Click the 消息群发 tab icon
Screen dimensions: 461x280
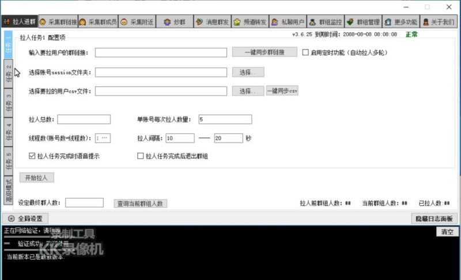pos(199,22)
